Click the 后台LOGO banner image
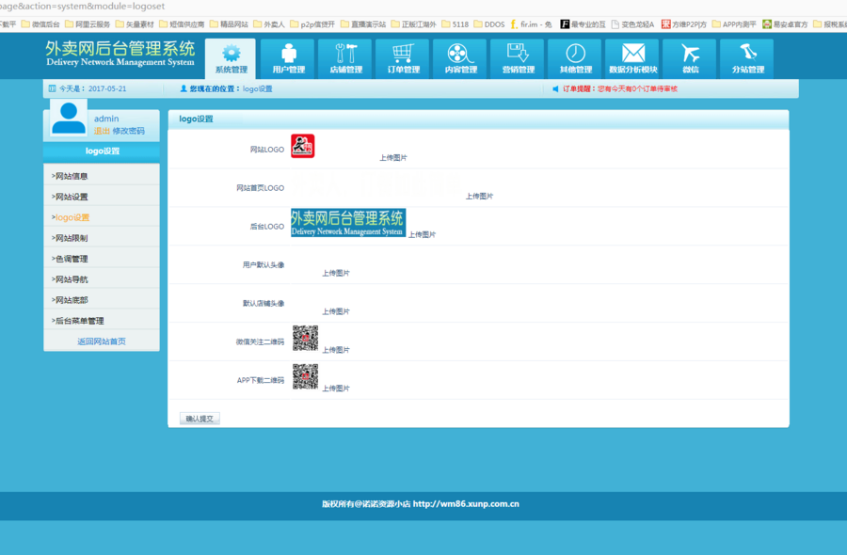 point(348,222)
